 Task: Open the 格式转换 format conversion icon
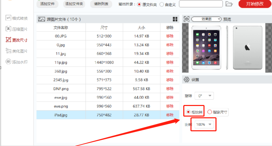point(8,18)
